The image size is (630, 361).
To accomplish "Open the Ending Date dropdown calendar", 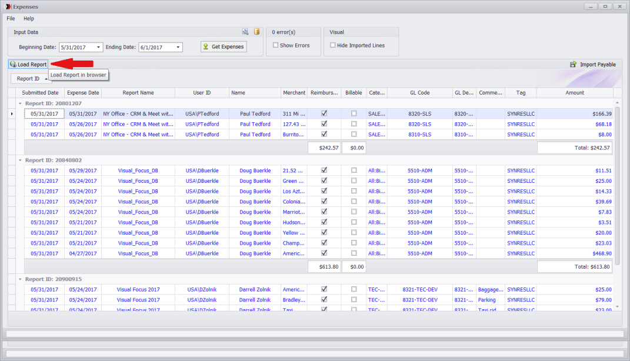I will tap(178, 47).
